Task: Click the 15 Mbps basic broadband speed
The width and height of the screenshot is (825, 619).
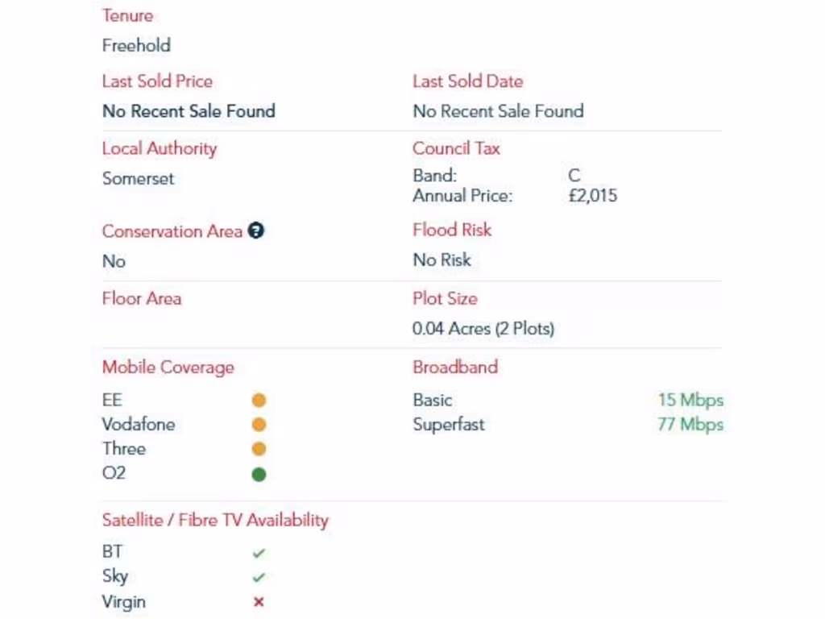Action: [x=690, y=401]
